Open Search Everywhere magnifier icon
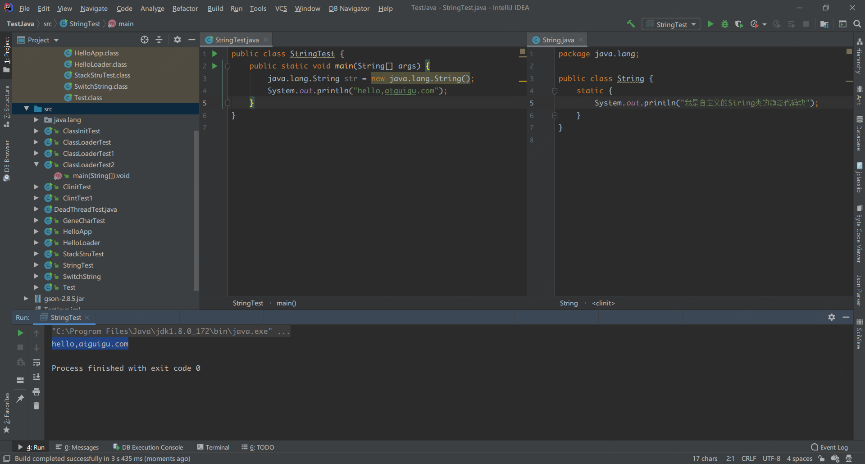The width and height of the screenshot is (865, 464). 857,24
